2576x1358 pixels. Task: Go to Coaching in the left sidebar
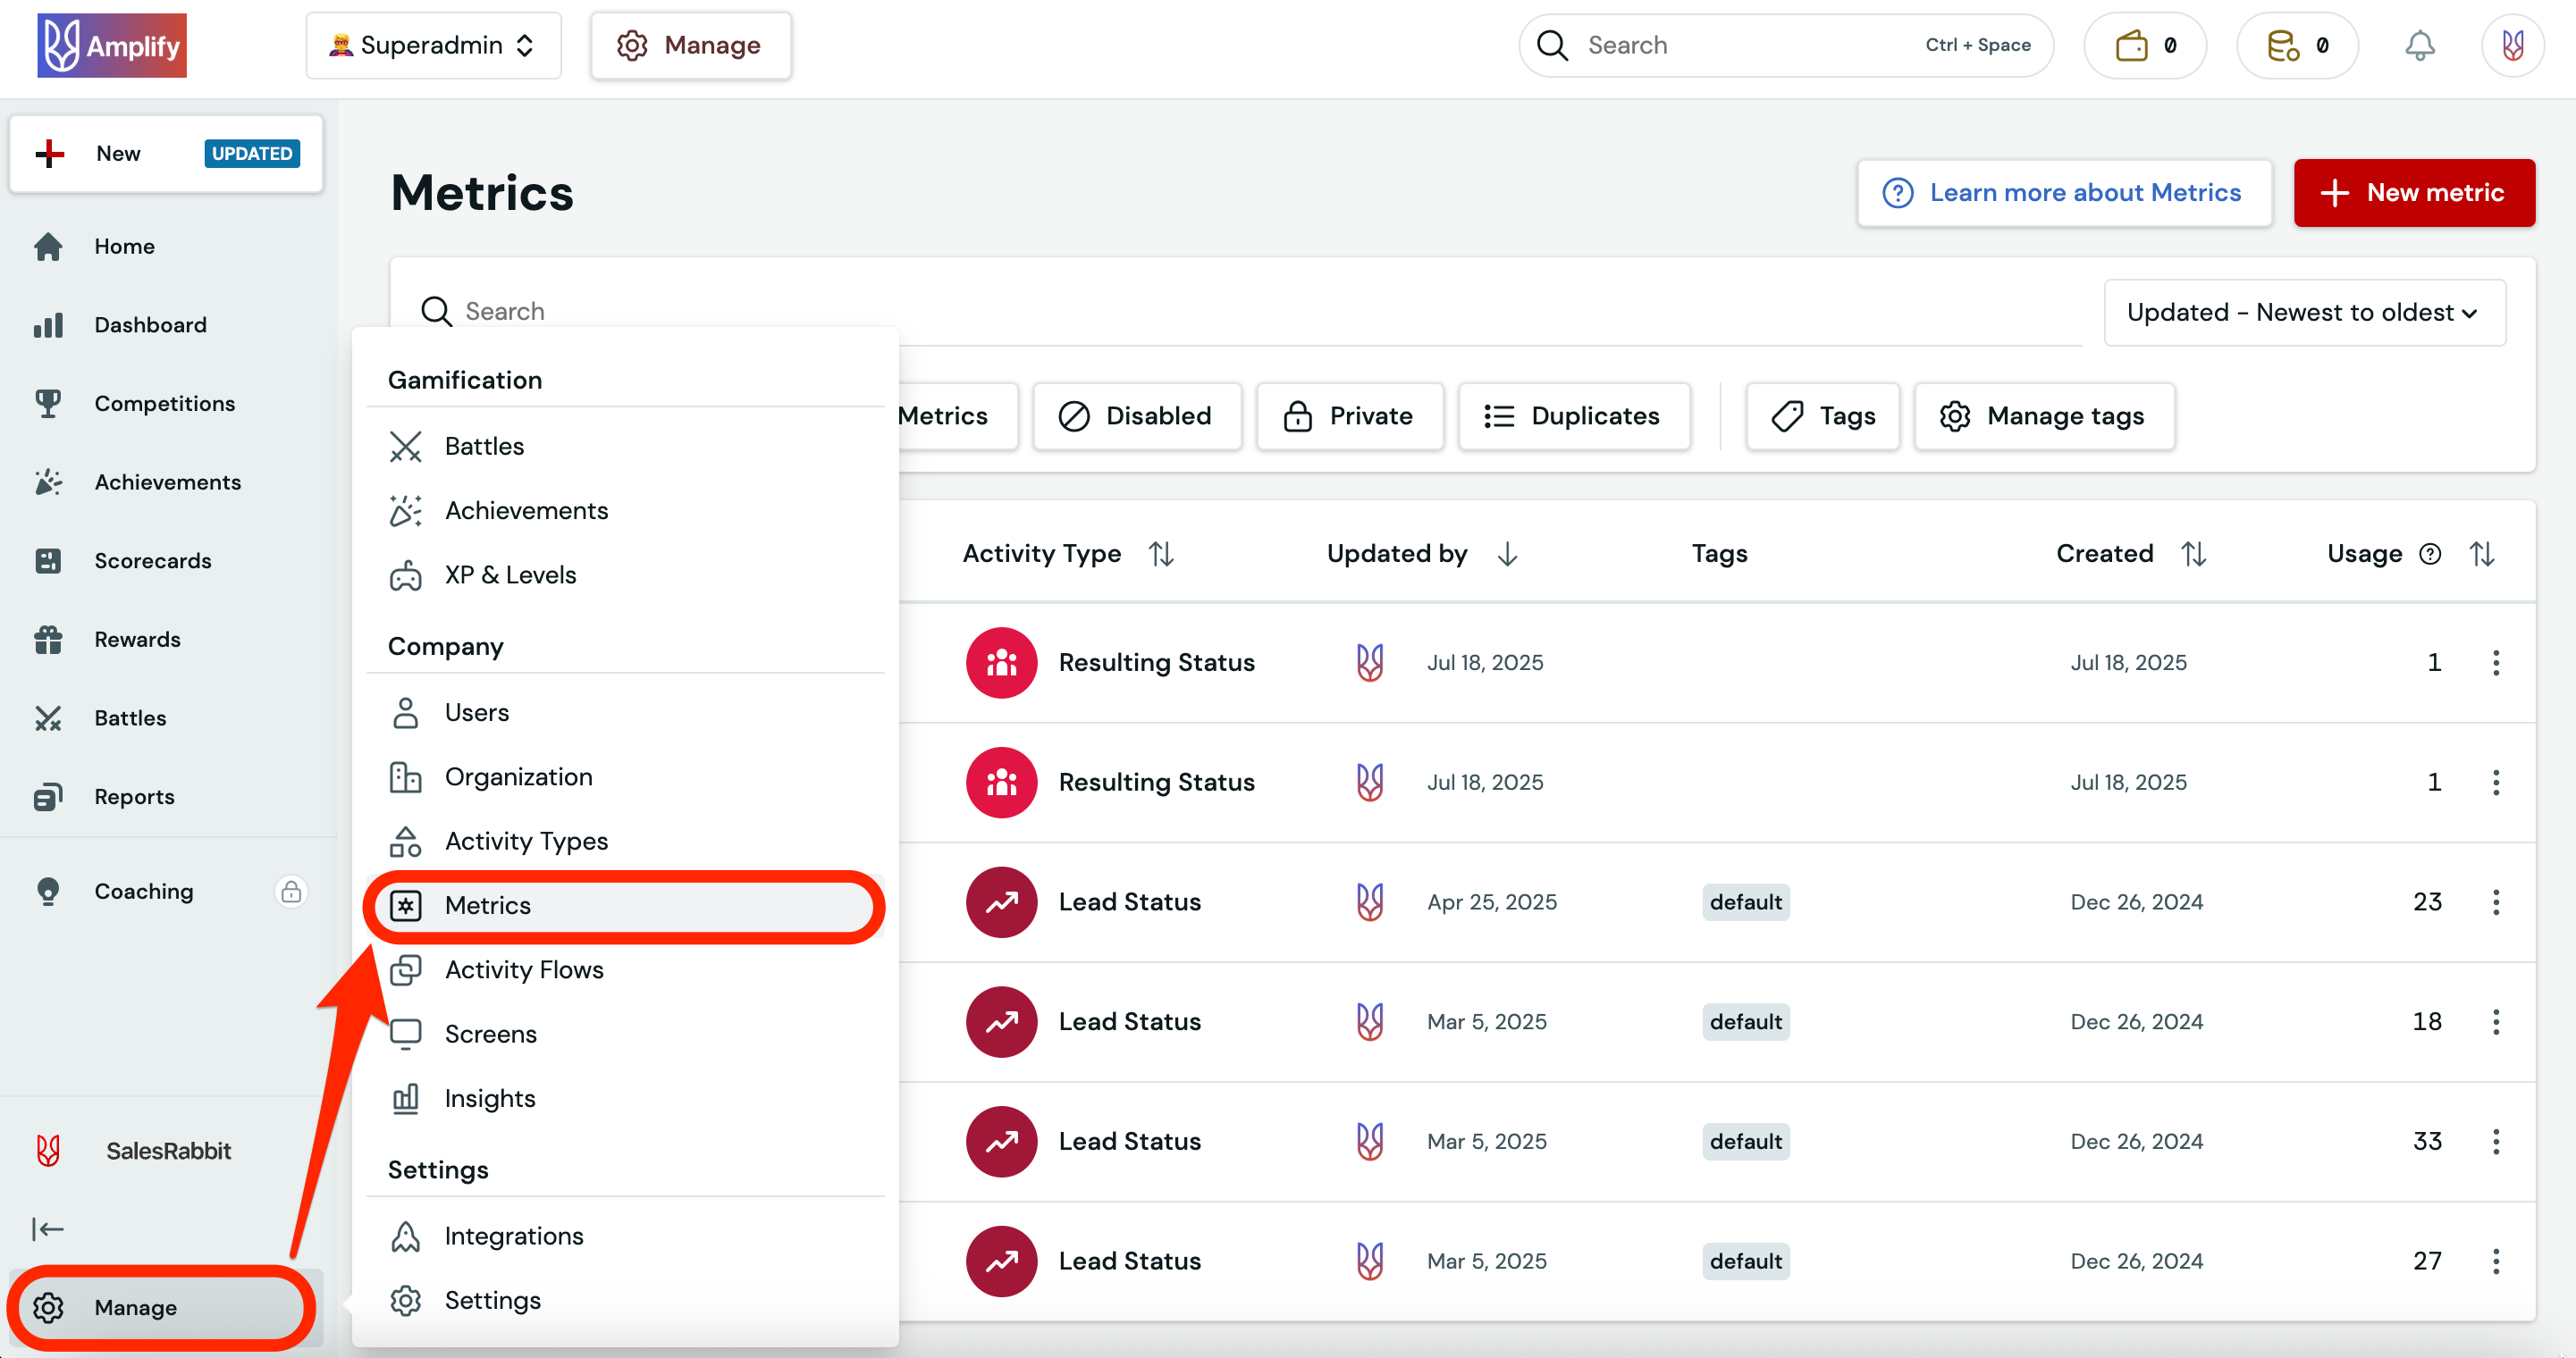[x=166, y=892]
